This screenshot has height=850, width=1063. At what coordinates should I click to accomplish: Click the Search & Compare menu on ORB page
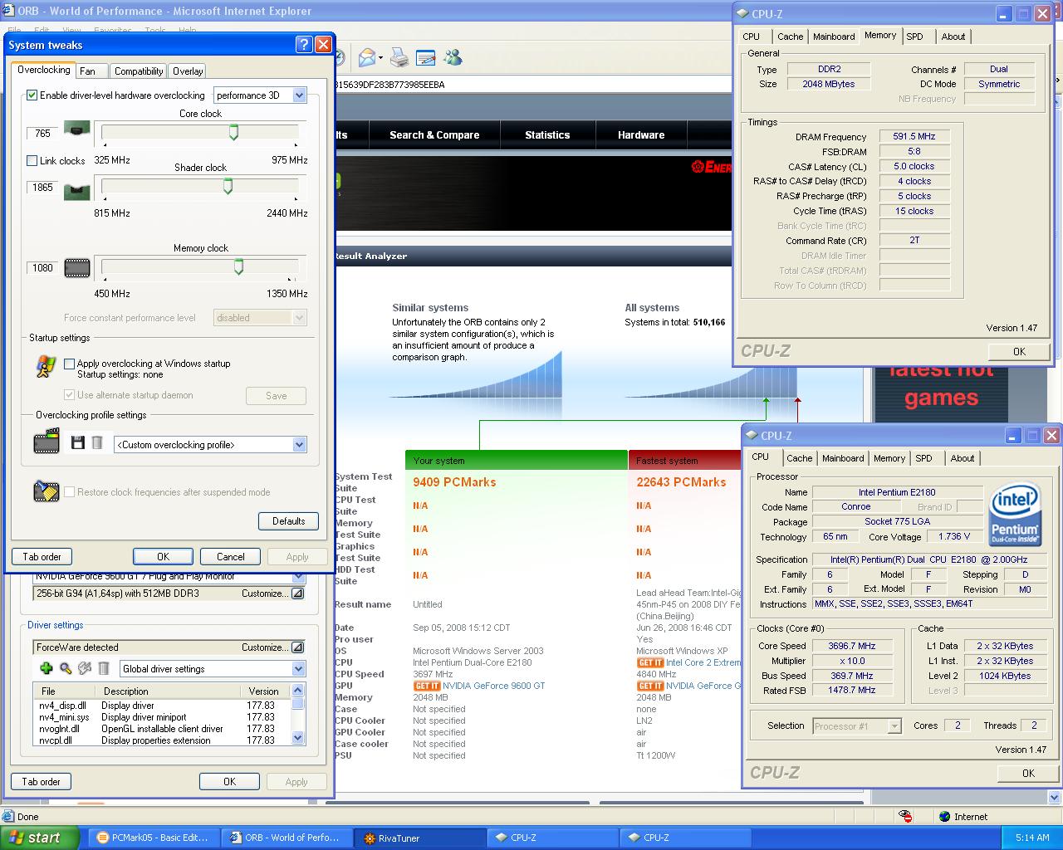click(434, 135)
